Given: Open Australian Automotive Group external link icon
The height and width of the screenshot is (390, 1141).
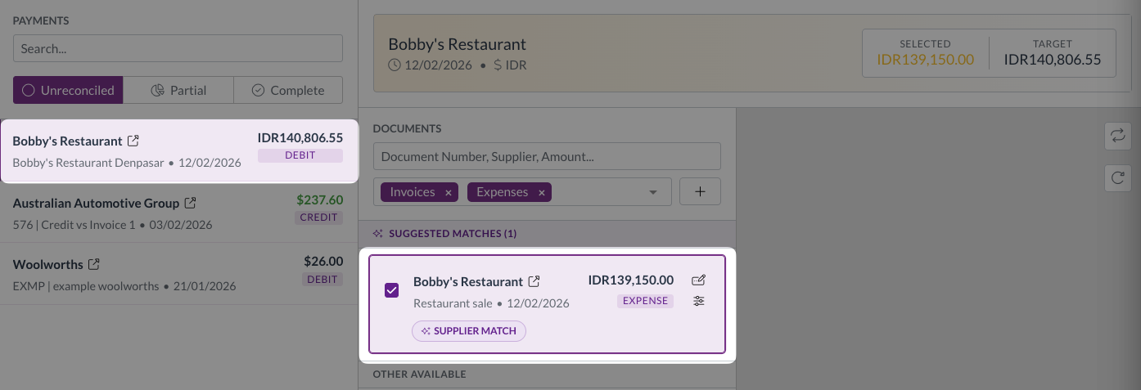Looking at the screenshot, I should [x=190, y=203].
